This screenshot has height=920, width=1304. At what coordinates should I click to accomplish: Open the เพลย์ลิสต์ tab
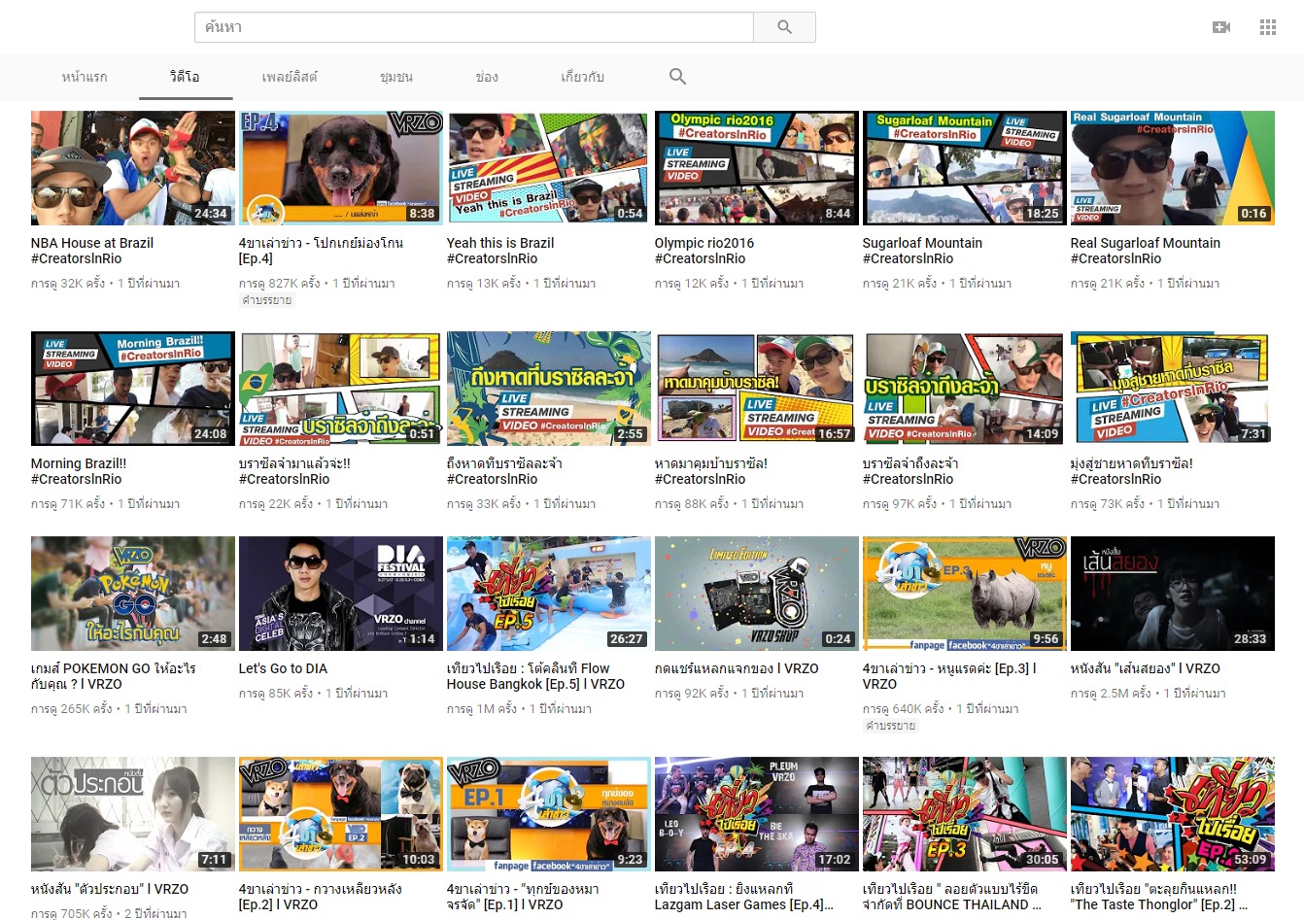click(290, 77)
